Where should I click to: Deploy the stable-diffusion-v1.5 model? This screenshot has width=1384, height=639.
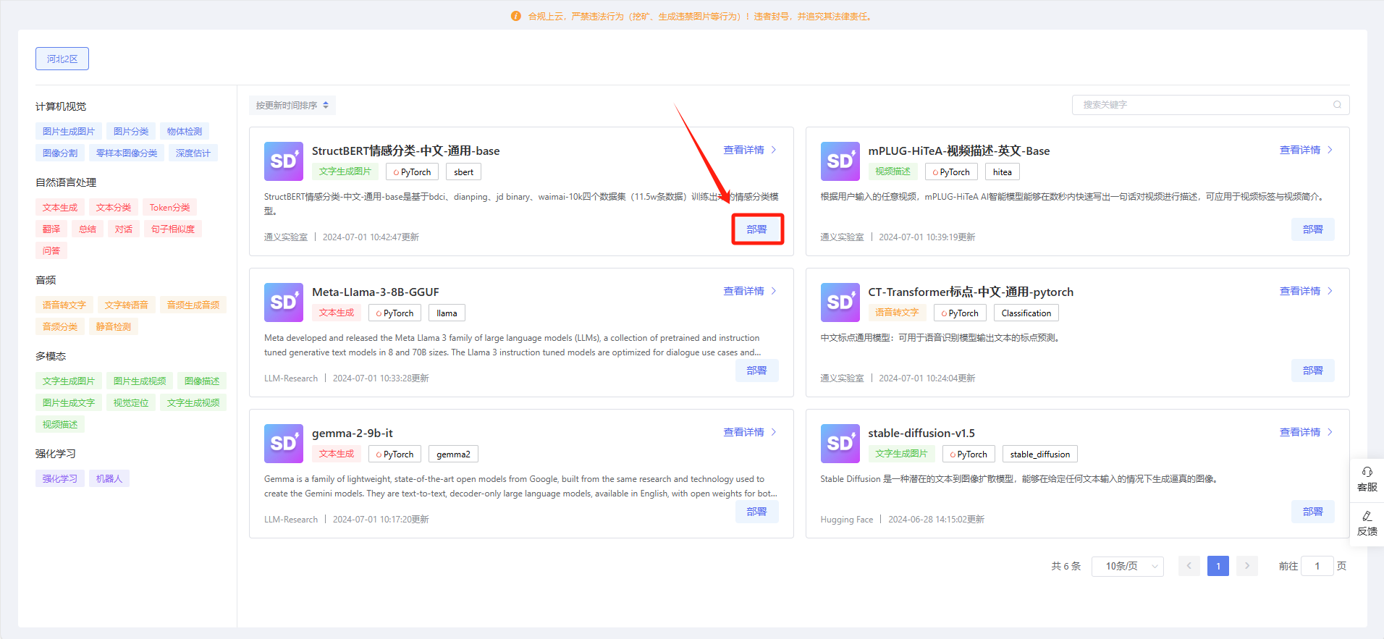click(1313, 512)
